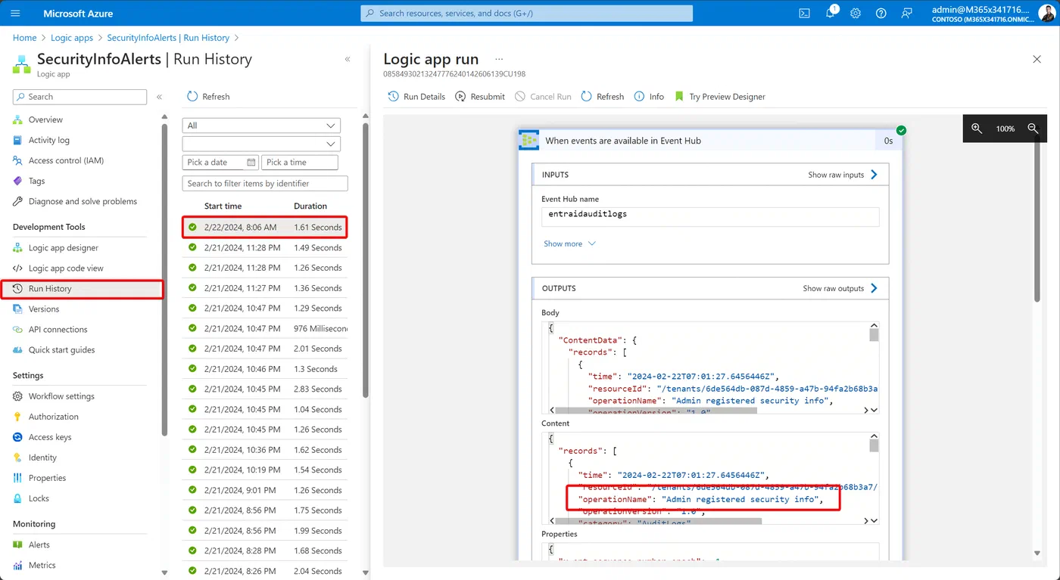Open the help question mark icon

click(x=881, y=14)
